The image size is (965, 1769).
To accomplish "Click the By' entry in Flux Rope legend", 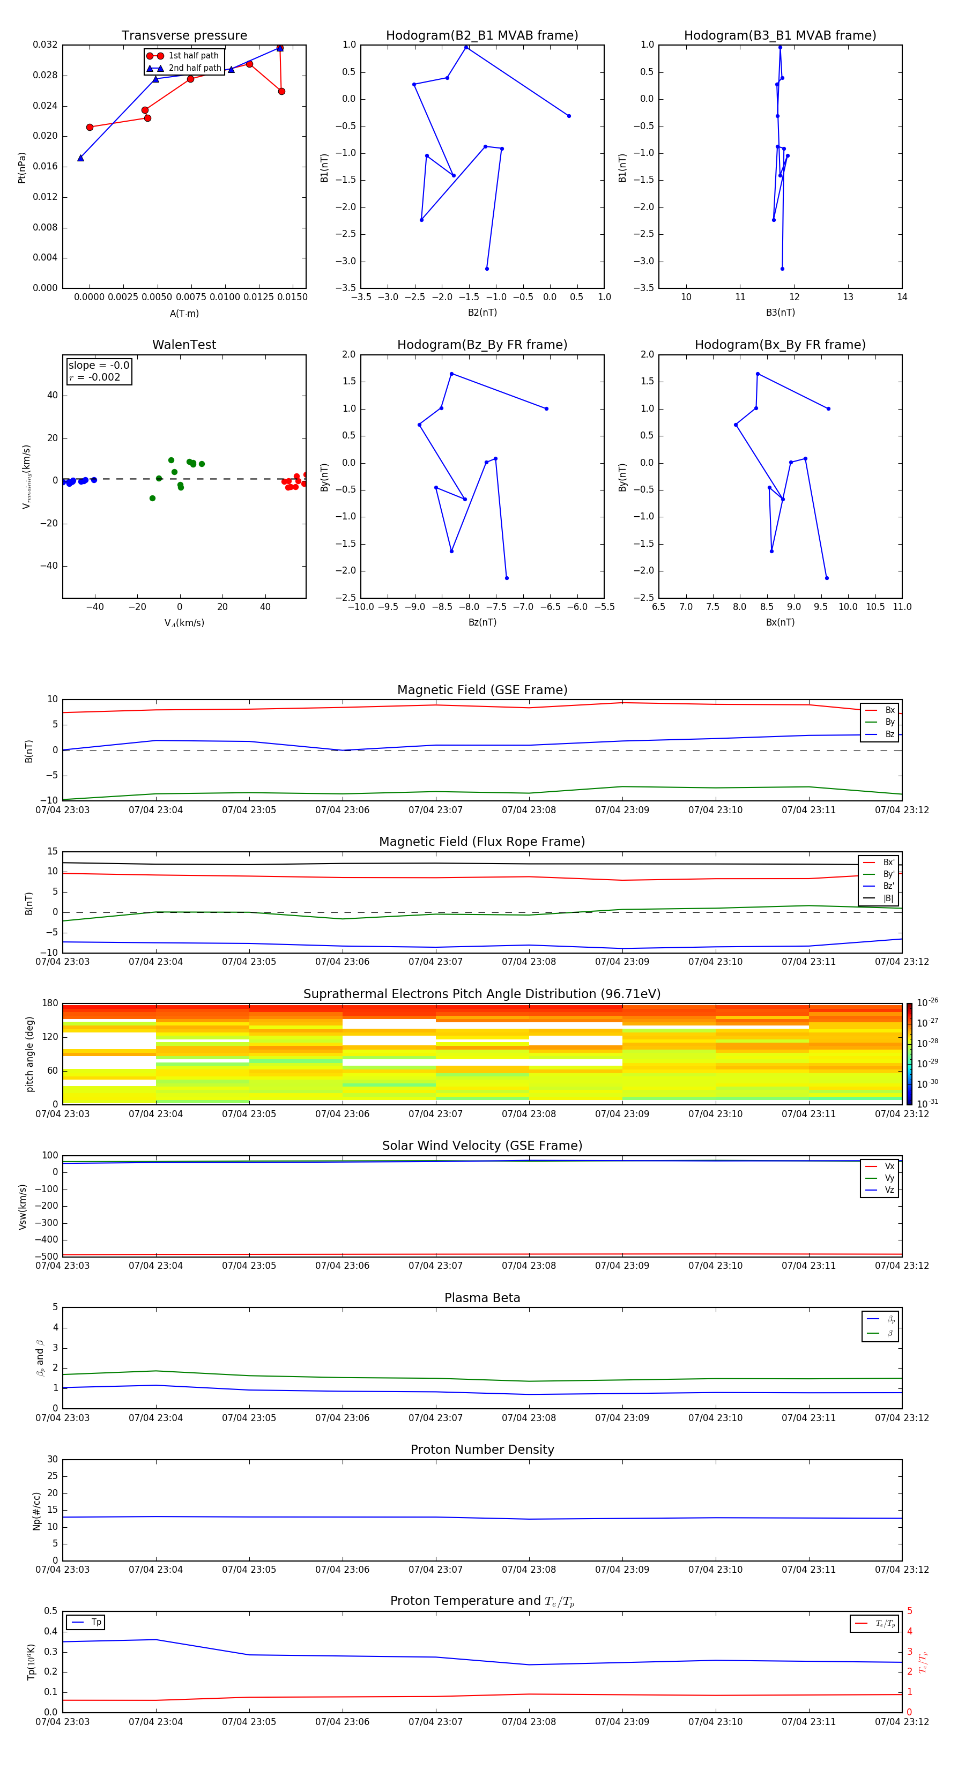I will [x=879, y=875].
